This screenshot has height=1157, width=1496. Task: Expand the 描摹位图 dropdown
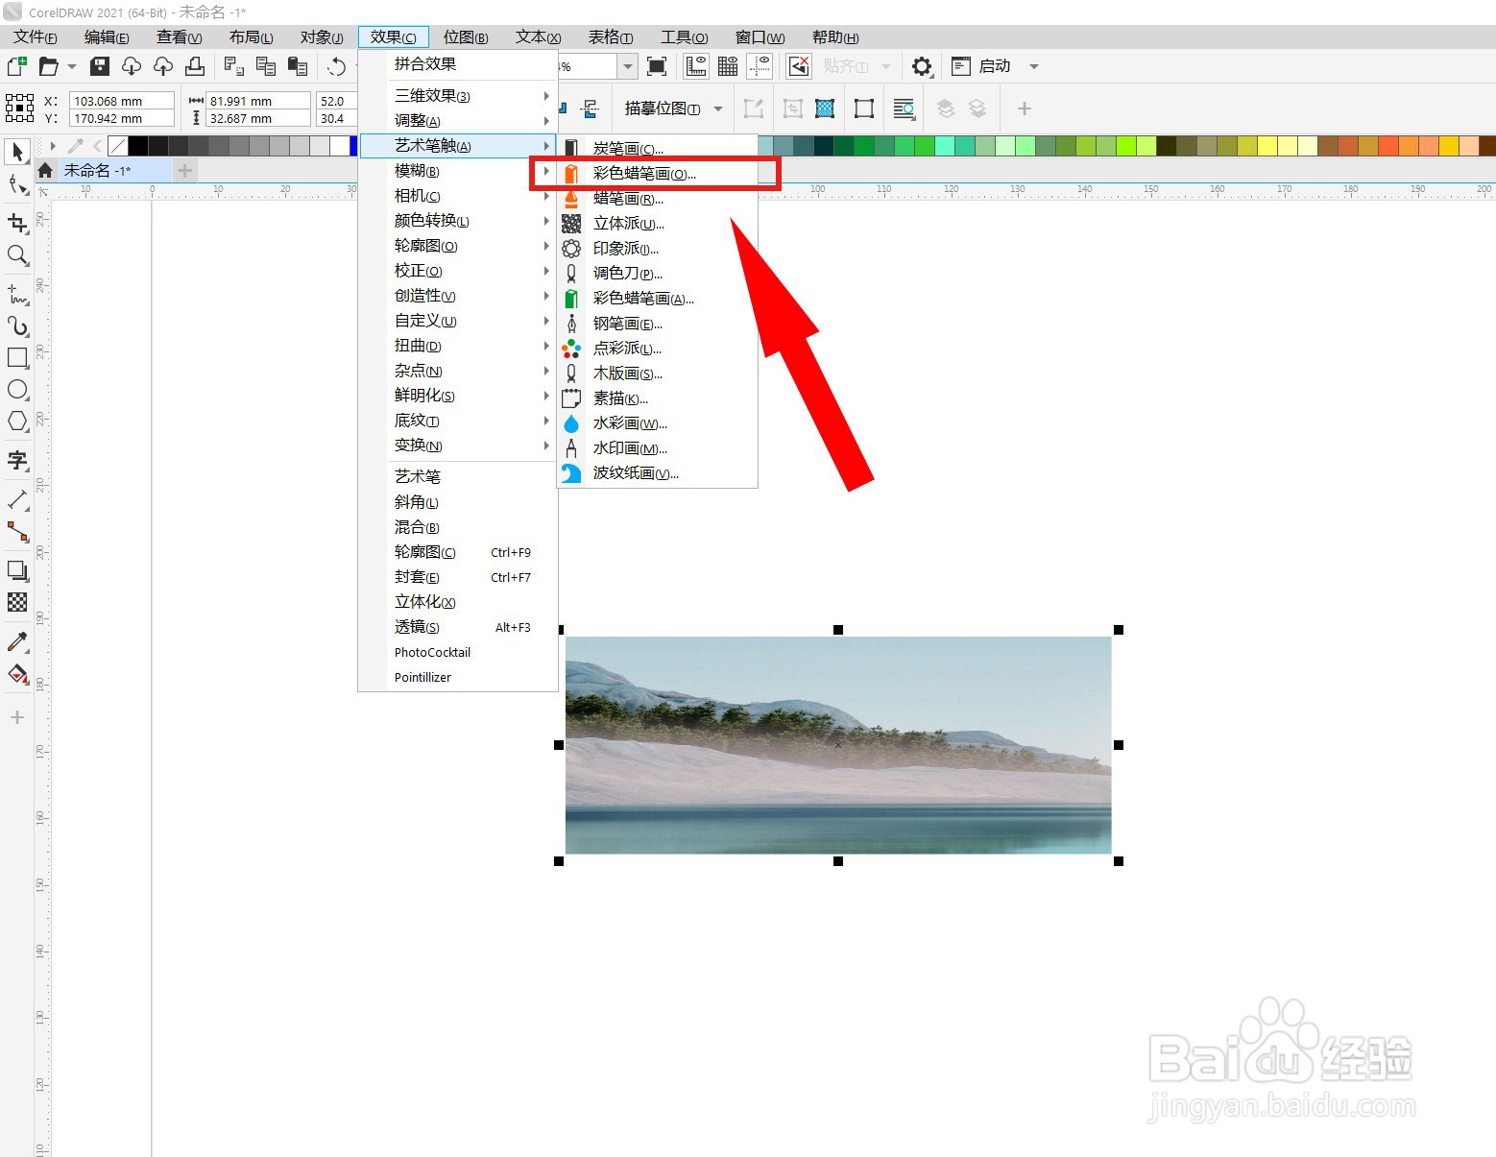pyautogui.click(x=718, y=108)
